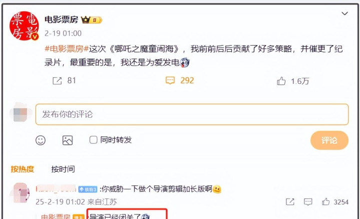Attach an image with the picture icon

coord(68,140)
